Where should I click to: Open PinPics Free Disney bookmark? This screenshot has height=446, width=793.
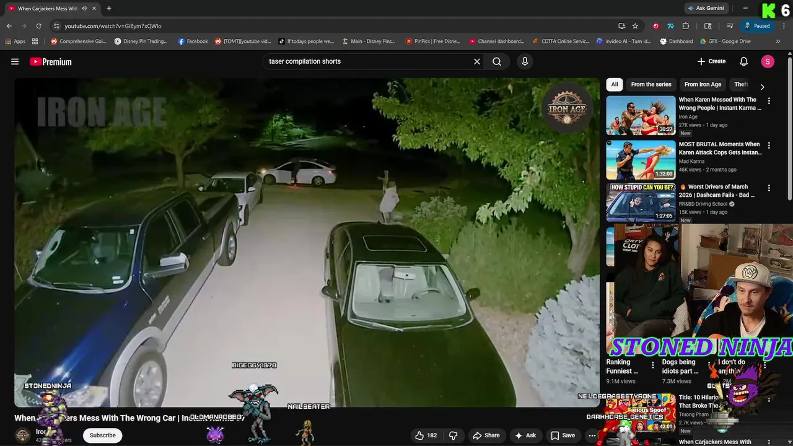(x=433, y=42)
